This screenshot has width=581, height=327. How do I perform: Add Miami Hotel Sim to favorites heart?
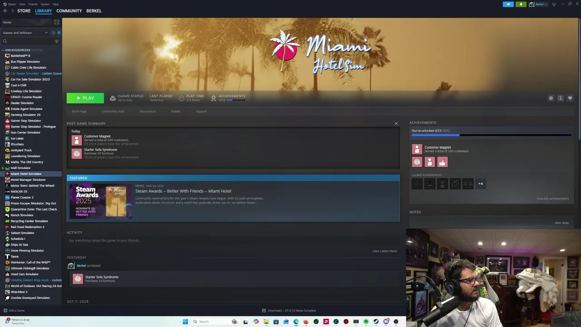(570, 98)
